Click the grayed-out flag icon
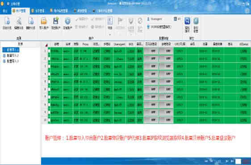 click(x=120, y=21)
